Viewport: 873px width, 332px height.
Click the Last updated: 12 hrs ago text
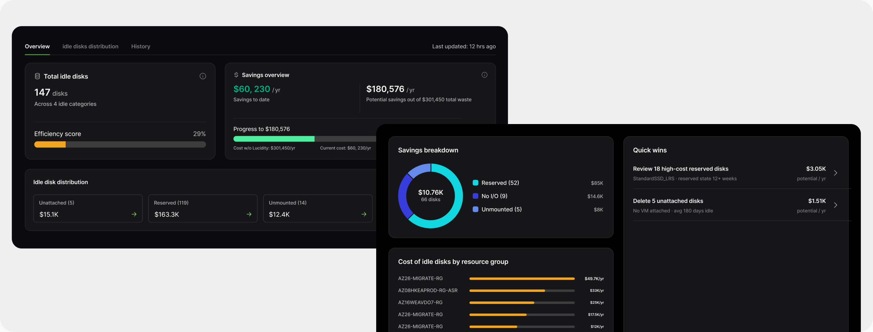click(464, 47)
